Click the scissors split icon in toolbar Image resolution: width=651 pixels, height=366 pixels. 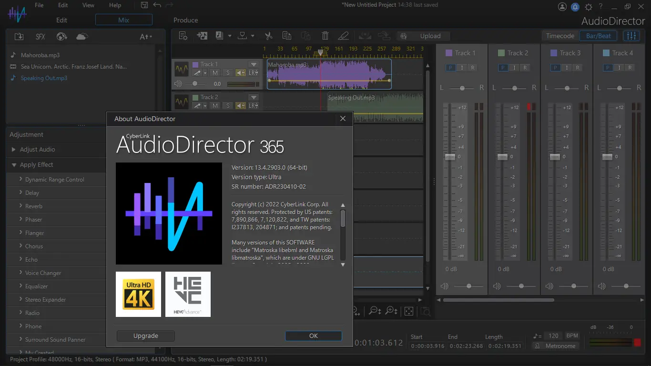pyautogui.click(x=268, y=36)
